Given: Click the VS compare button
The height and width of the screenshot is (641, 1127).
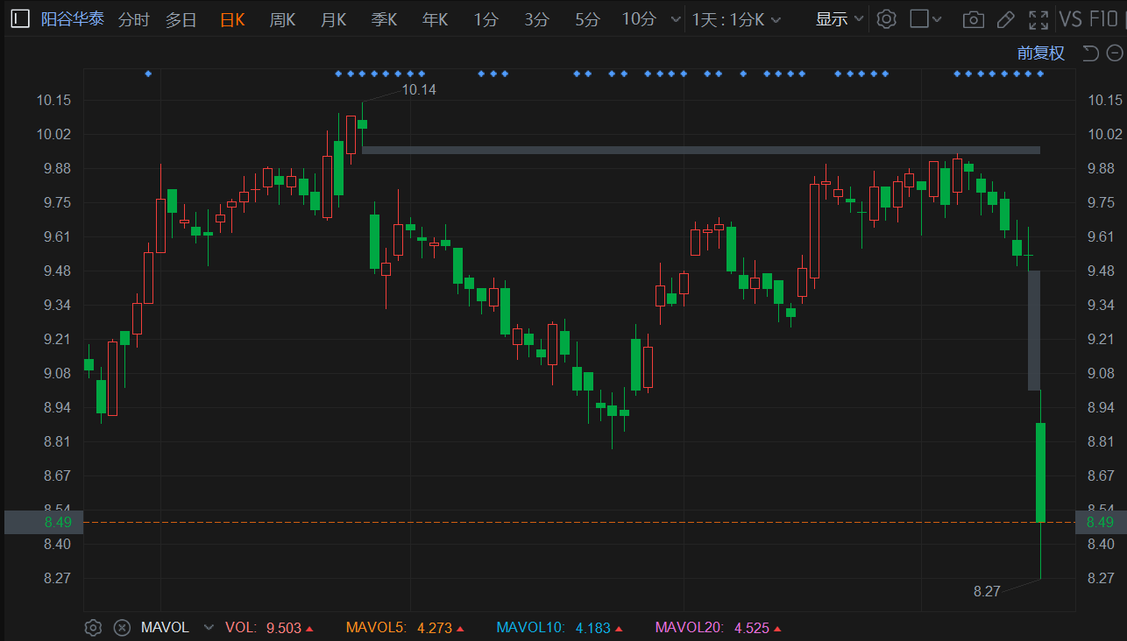Looking at the screenshot, I should point(1070,19).
